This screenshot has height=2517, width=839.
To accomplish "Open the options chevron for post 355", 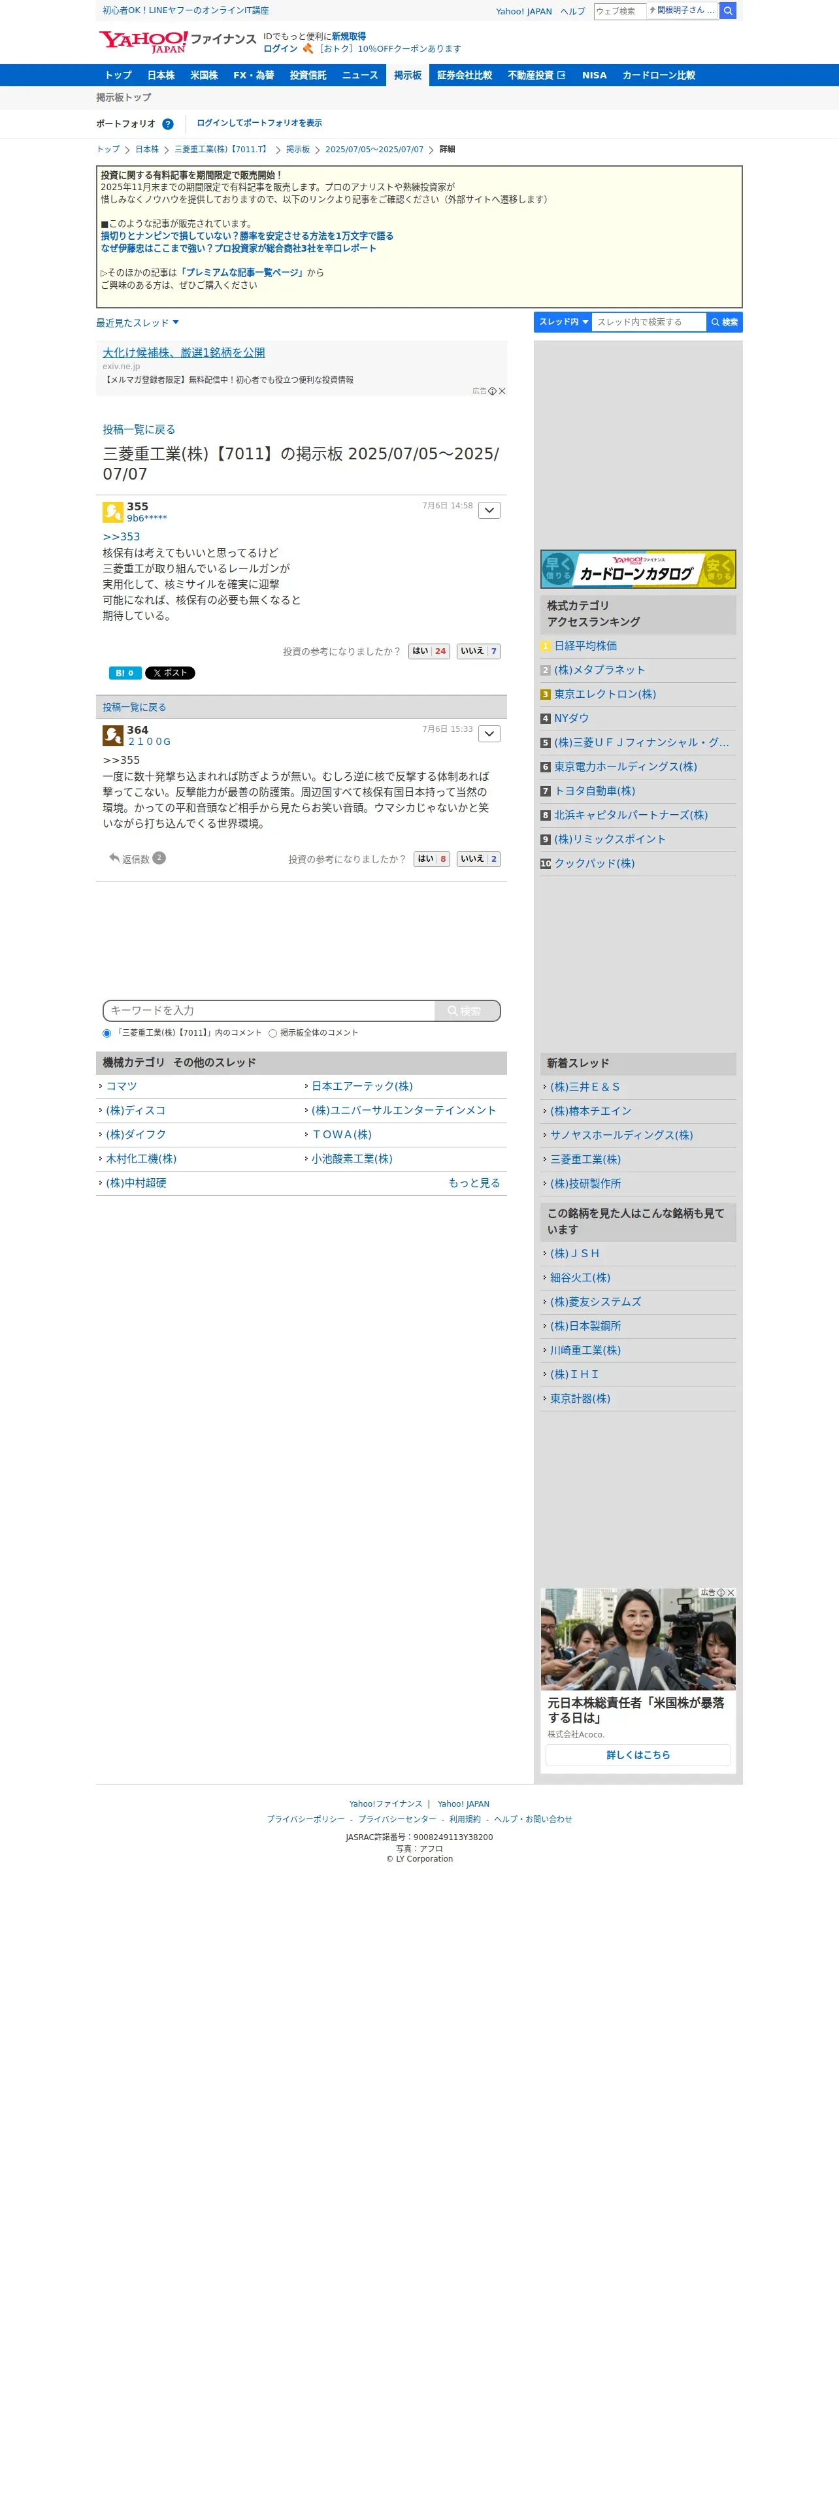I will [489, 510].
